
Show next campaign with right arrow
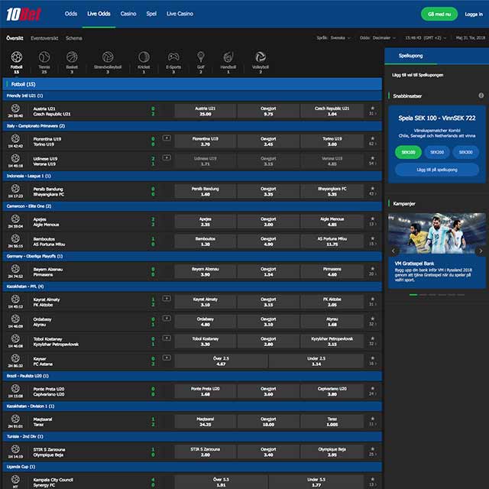481,251
